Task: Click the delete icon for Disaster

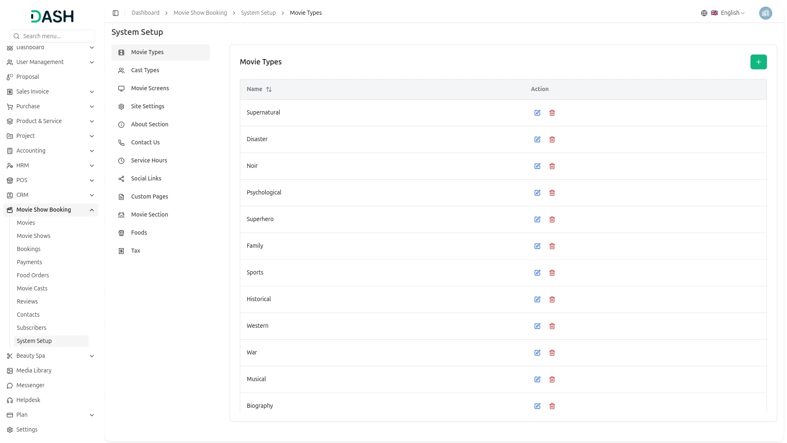Action: coord(552,139)
